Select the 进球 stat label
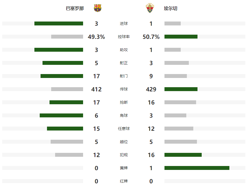Screen dimensions: 247x185 click(x=124, y=23)
